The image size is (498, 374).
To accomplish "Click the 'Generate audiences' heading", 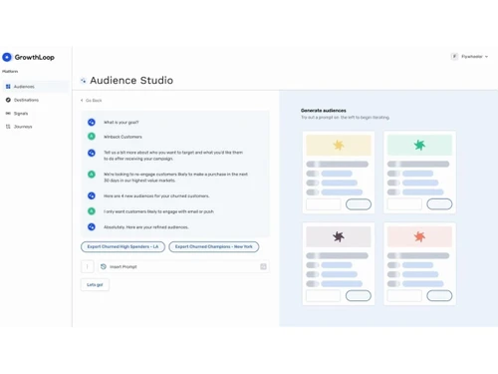I will 324,111.
